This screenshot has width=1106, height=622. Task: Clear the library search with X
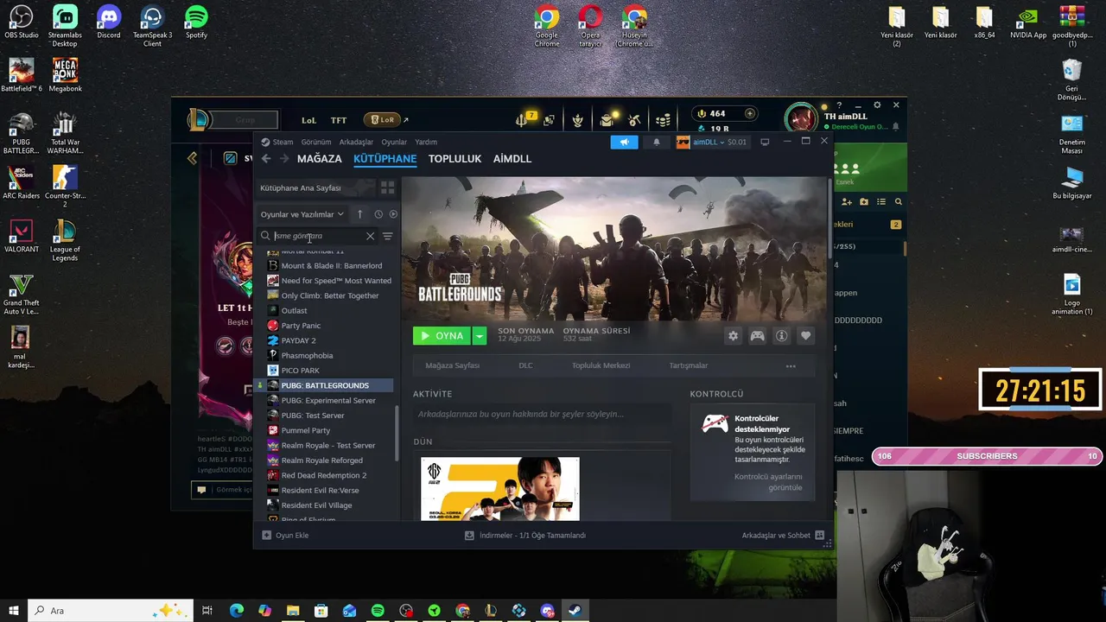pos(371,236)
